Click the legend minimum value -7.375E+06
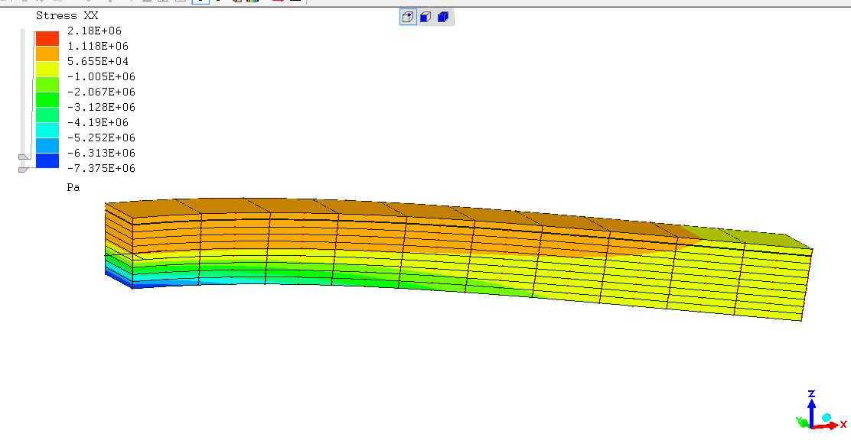The image size is (851, 440). pos(101,168)
